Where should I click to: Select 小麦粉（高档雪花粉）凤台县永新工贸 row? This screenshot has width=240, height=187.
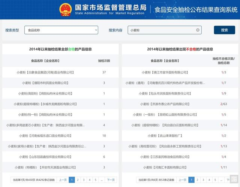(x=180, y=146)
